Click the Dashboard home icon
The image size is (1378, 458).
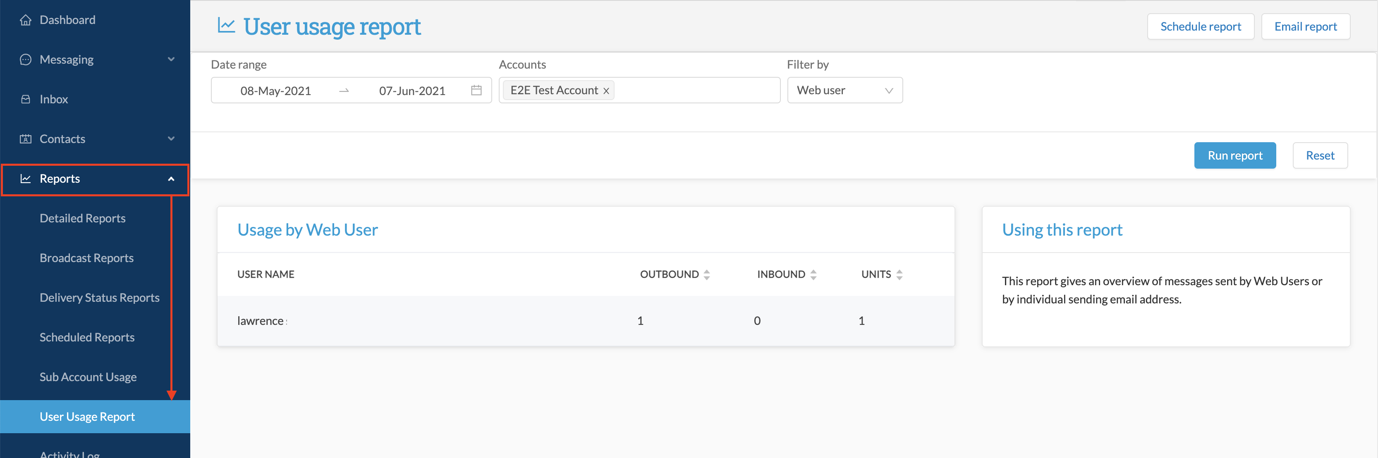coord(25,20)
